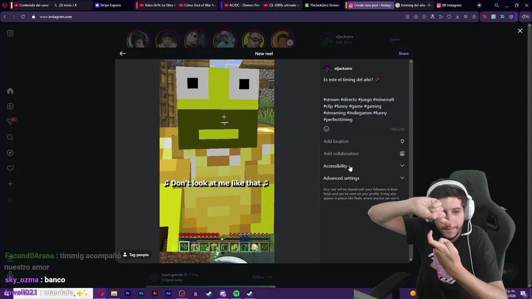Image resolution: width=532 pixels, height=299 pixels.
Task: Click the snapshot camera icon in toolbar
Action: (x=416, y=17)
